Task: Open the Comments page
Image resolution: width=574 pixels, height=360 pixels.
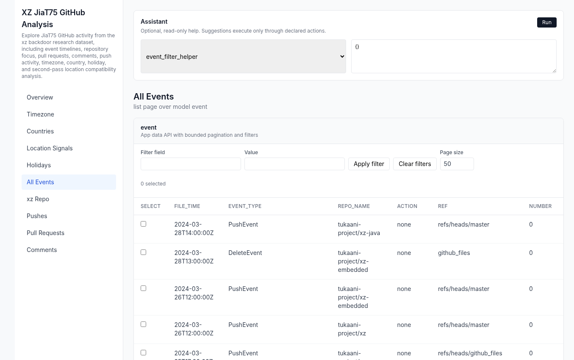Action: 69,250
